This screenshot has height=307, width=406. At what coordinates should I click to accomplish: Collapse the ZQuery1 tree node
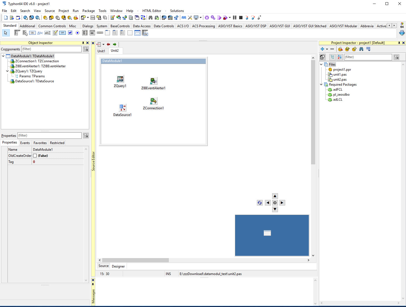click(x=7, y=71)
